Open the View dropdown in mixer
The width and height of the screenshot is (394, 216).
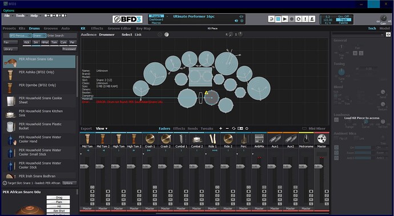102,128
